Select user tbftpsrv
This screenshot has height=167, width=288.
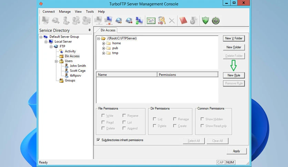[75, 76]
